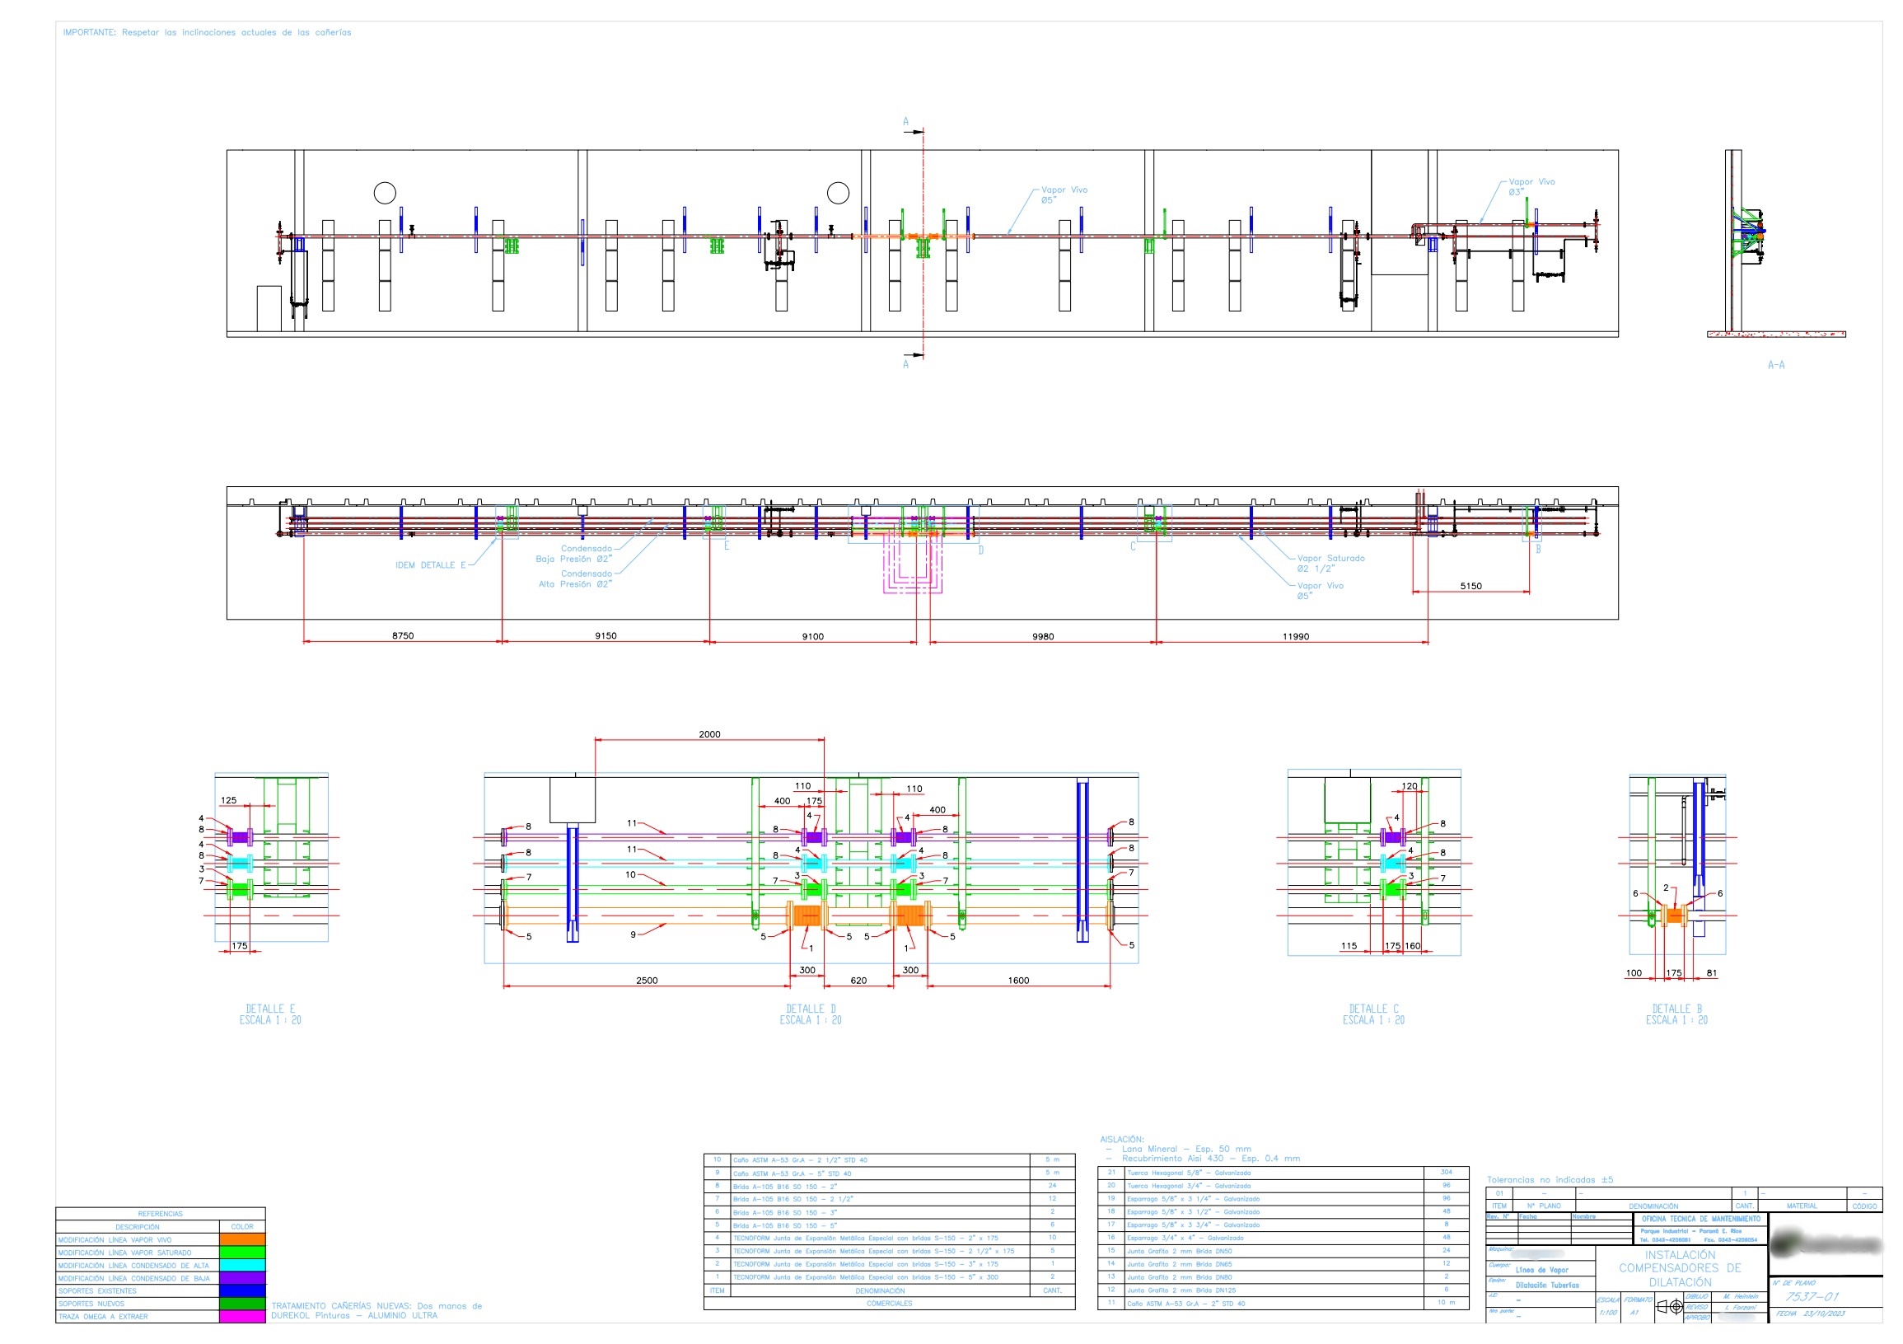Select the REFERENCIAS table header
The width and height of the screenshot is (1903, 1344).
[160, 1214]
